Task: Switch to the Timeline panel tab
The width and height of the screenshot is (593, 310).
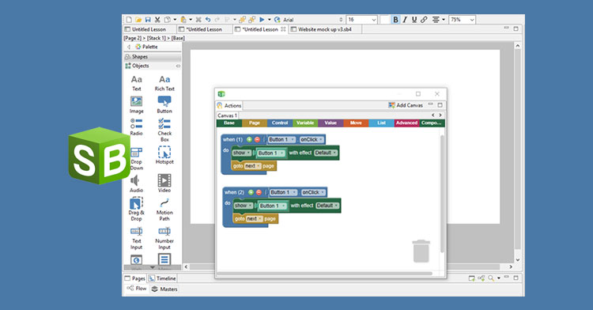Action: point(162,278)
